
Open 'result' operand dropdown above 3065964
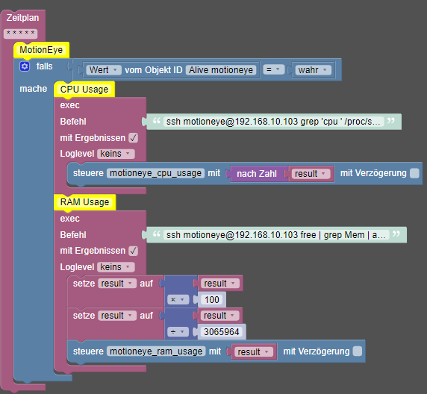click(220, 316)
